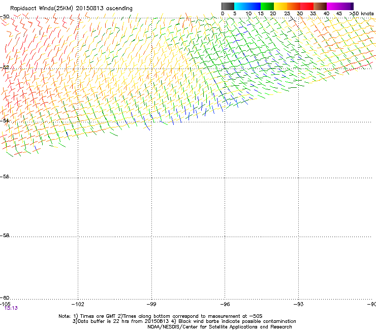
Task: Click the brown 35-40 knot color segment
Action: (x=320, y=6)
